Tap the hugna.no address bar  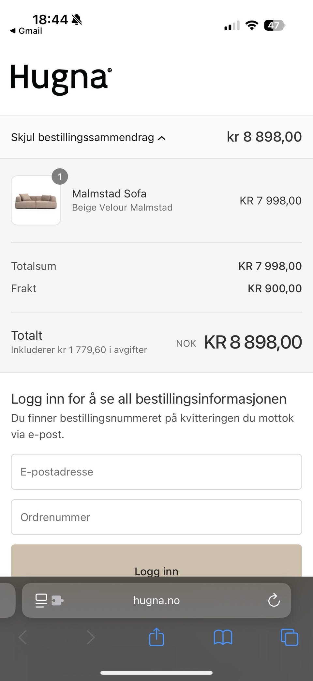pyautogui.click(x=156, y=601)
